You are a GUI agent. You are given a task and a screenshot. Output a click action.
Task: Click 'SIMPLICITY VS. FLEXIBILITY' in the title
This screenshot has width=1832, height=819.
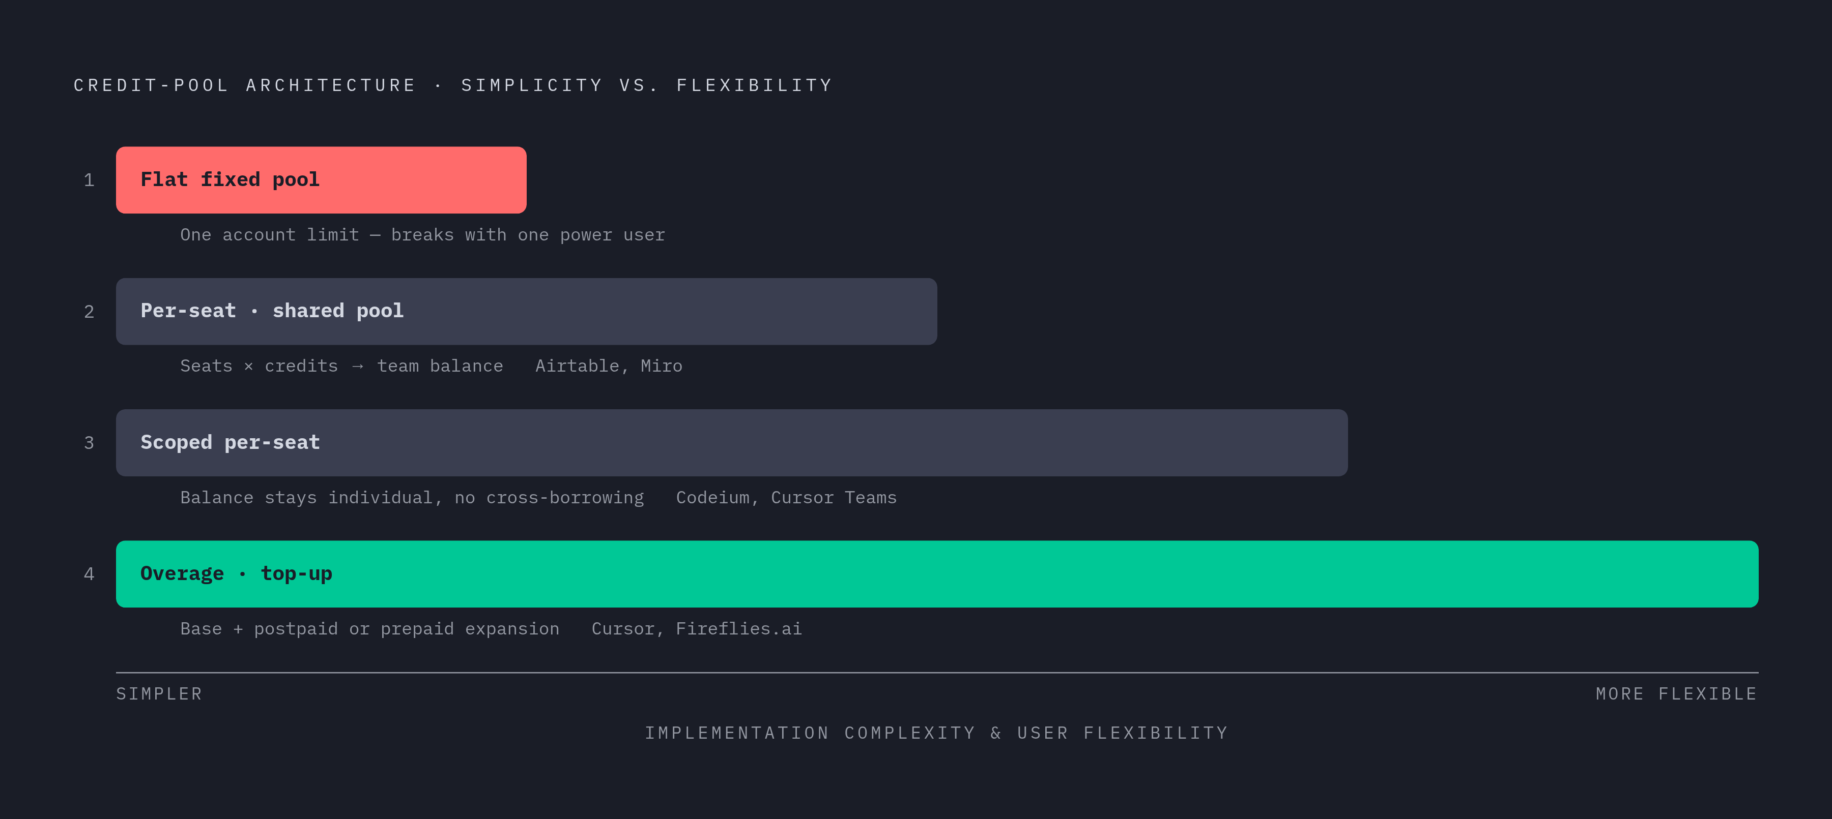647,85
